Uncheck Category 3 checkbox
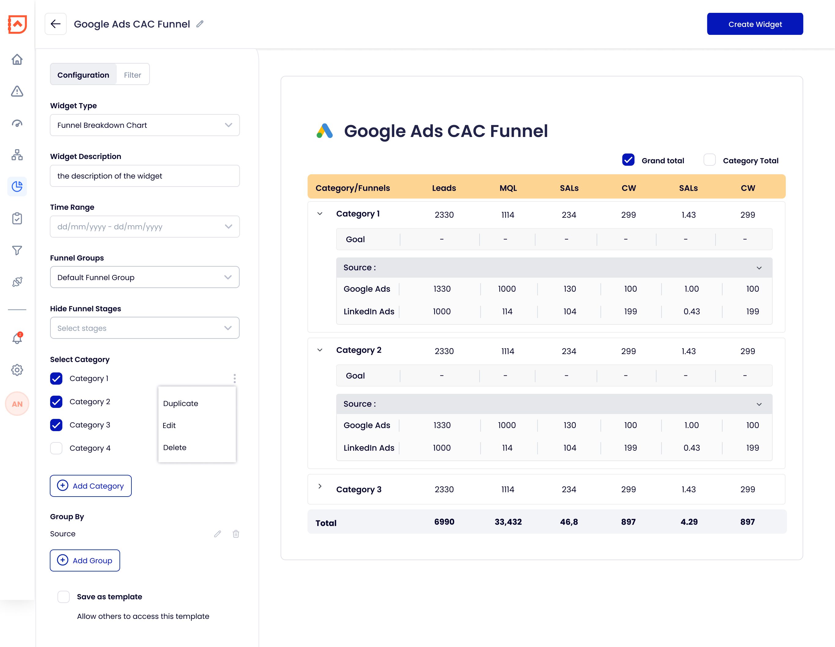The height and width of the screenshot is (647, 835). [x=56, y=425]
